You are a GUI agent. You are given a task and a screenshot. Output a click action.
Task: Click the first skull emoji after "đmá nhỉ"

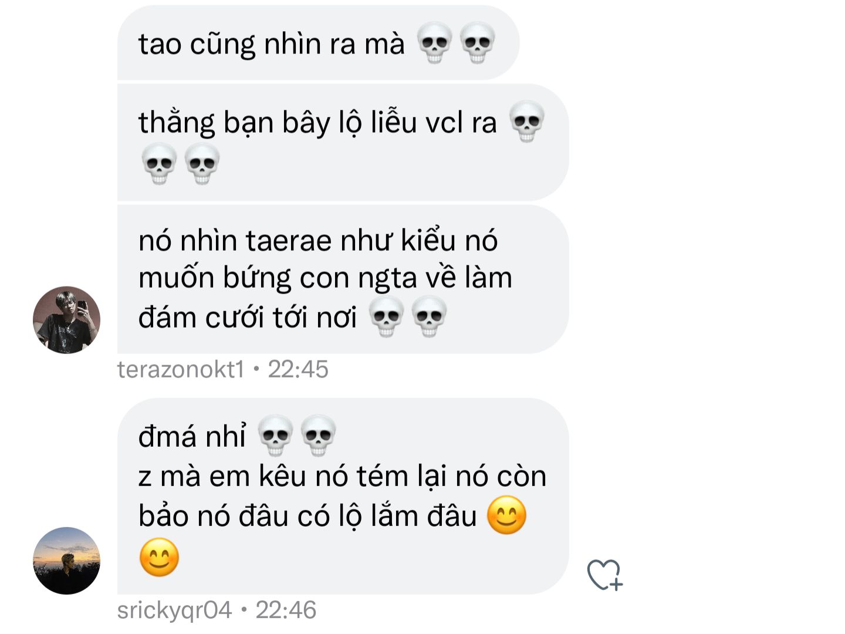point(275,436)
